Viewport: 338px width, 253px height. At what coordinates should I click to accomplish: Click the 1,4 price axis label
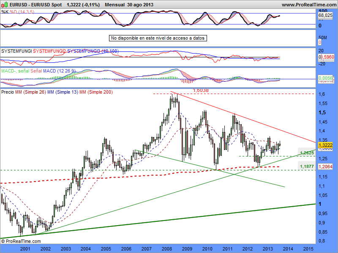pos(322,131)
